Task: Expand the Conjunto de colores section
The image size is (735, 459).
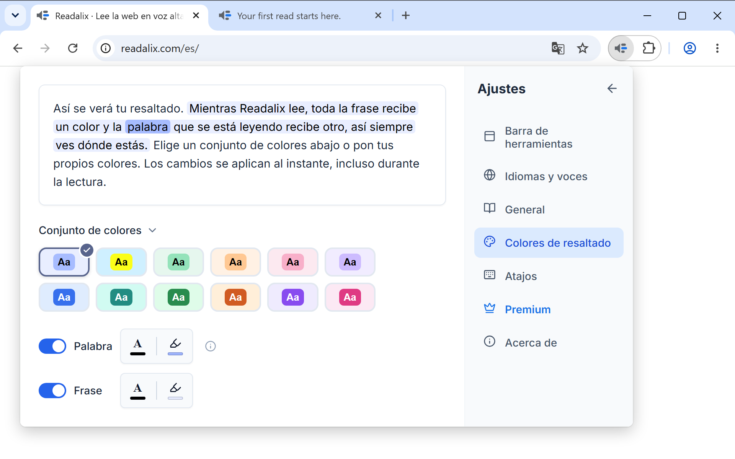Action: click(98, 230)
